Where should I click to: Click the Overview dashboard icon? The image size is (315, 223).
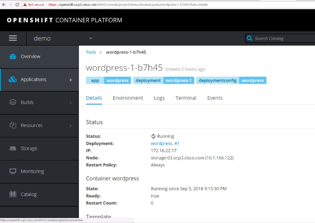pyautogui.click(x=13, y=57)
